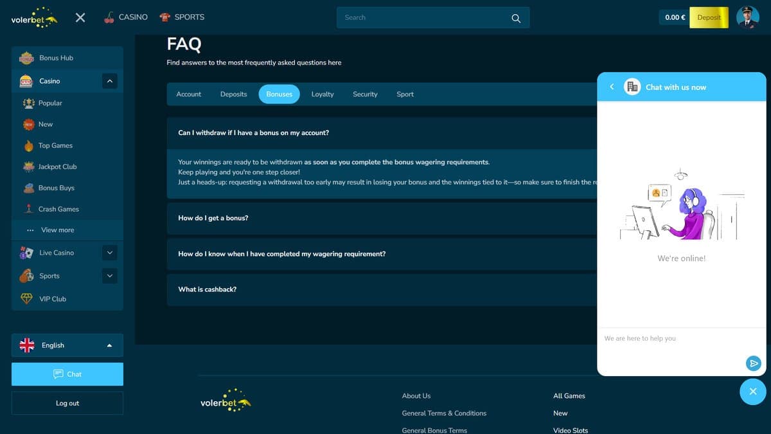Click the Bonus Buys icon

tap(29, 188)
